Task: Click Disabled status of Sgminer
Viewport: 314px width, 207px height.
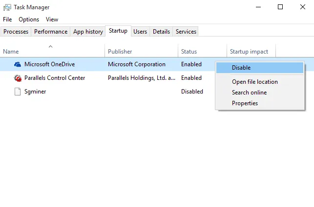Action: 192,92
